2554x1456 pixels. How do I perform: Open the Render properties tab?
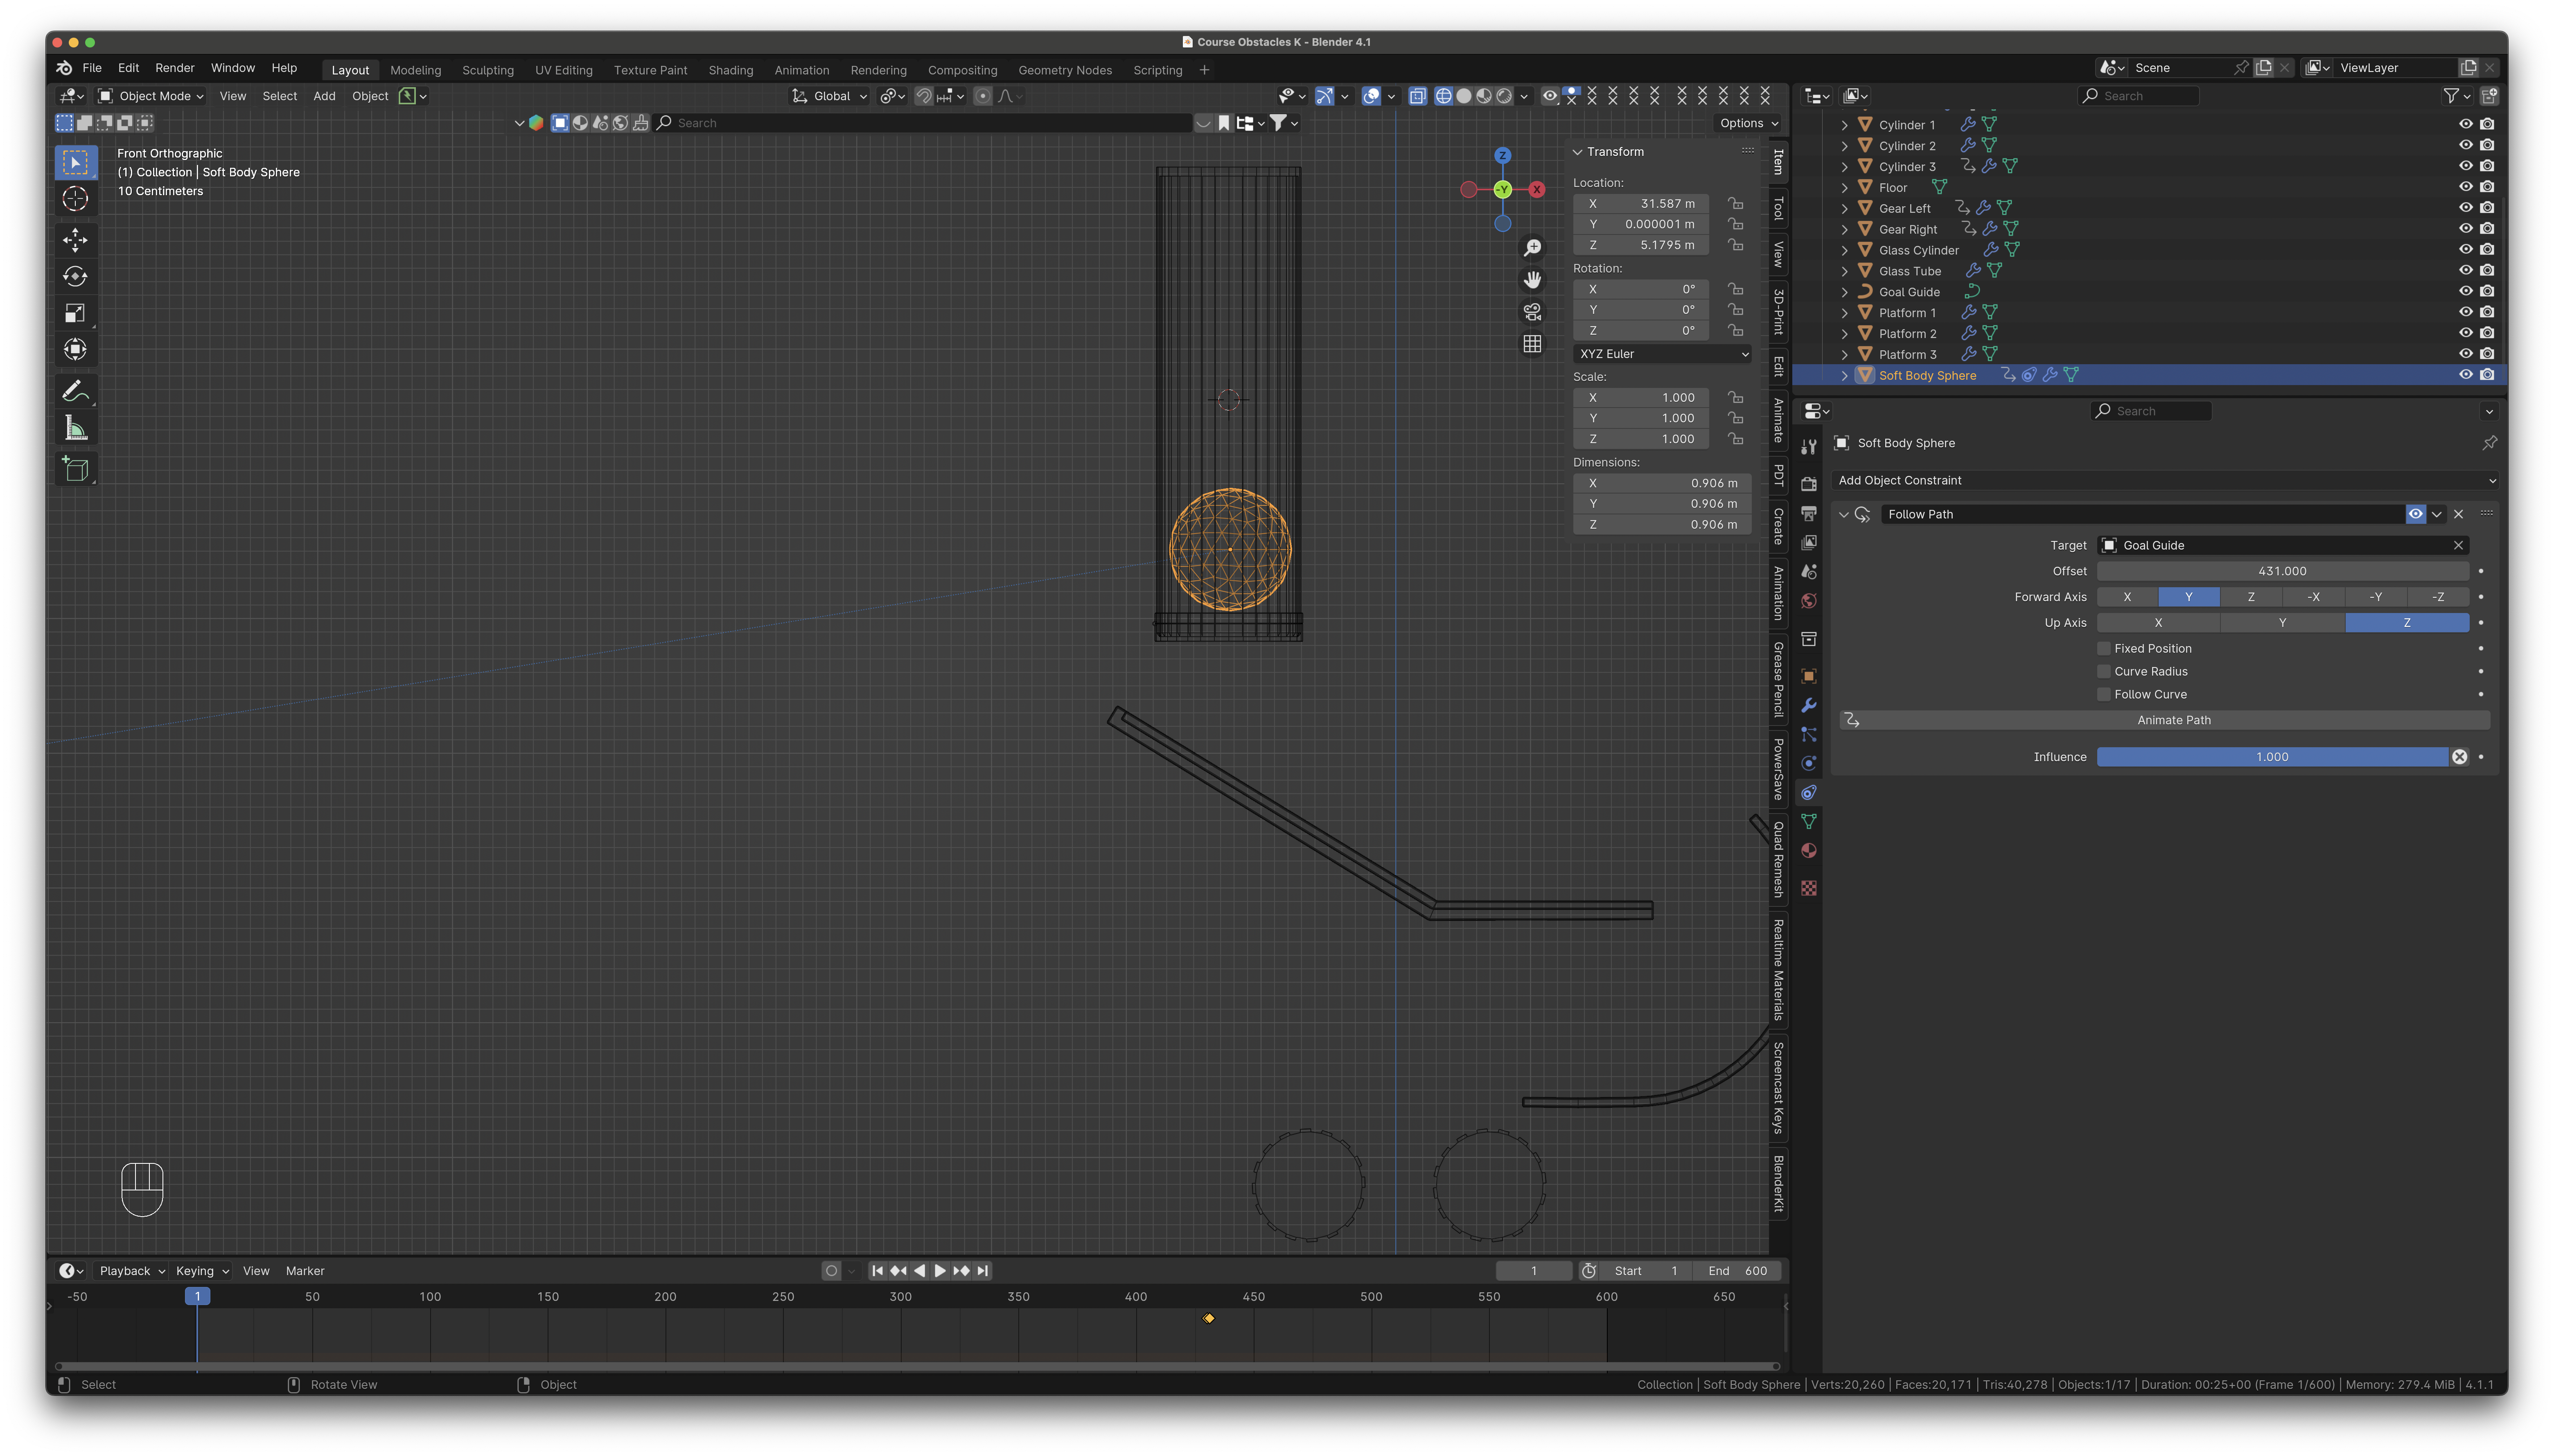pos(1809,485)
